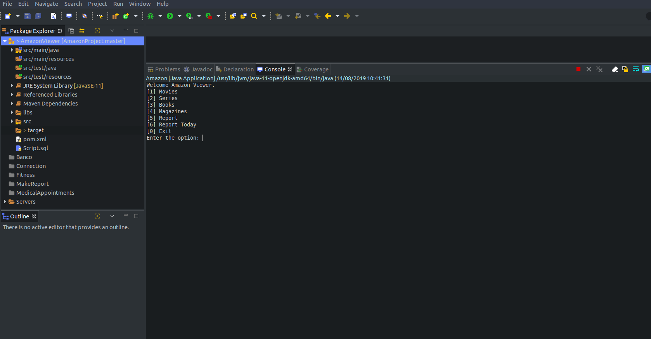Expand Referenced Libraries node
The image size is (651, 339).
pyautogui.click(x=12, y=95)
